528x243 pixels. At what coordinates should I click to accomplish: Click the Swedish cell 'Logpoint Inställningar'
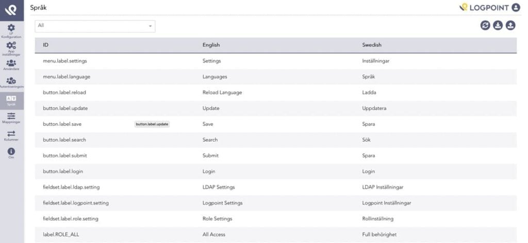[x=387, y=203]
